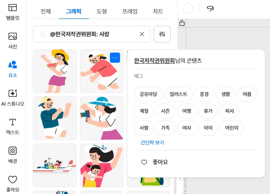Viewport: 270px width, 194px height.
Task: Switch to the 그래픽 tab
Action: click(x=74, y=11)
